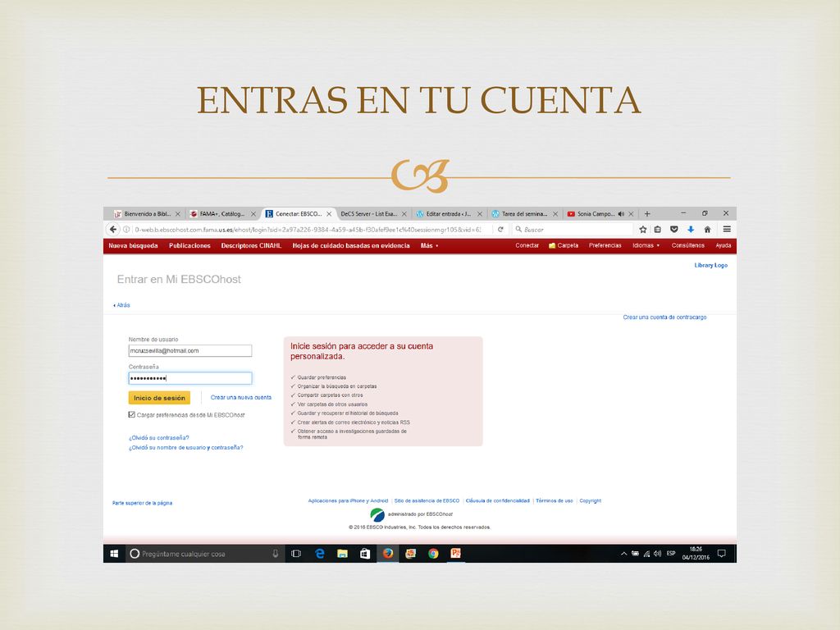
Task: Open Task View in taskbar
Action: [295, 554]
